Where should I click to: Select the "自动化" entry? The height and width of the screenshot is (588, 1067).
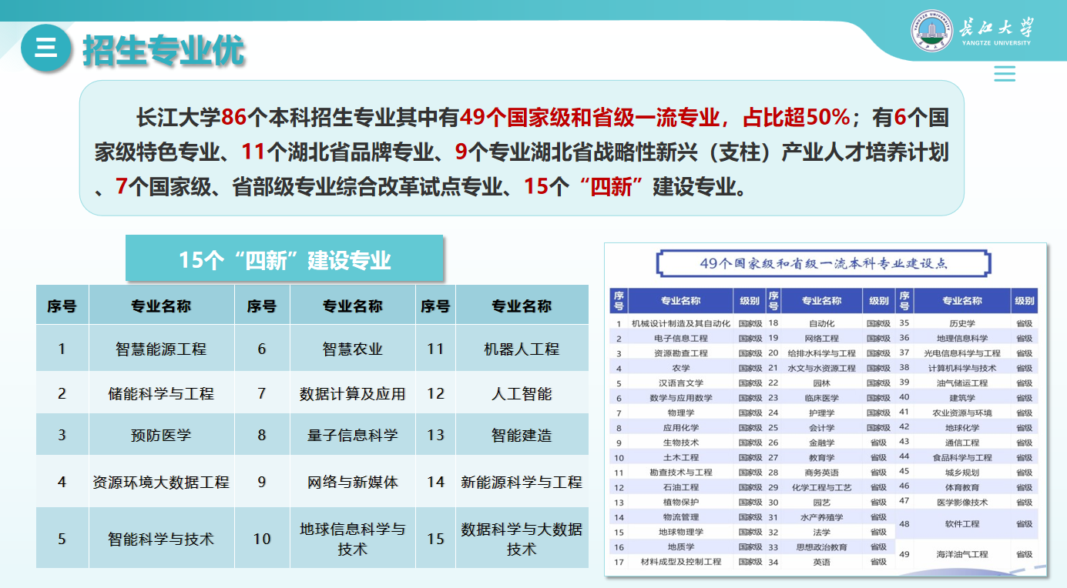pos(822,323)
